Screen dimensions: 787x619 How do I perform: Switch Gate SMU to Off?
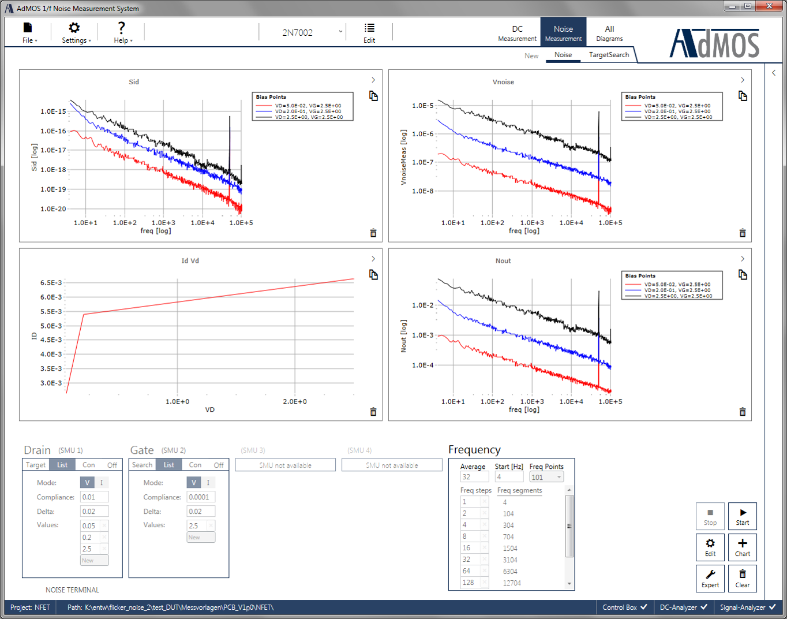[219, 465]
